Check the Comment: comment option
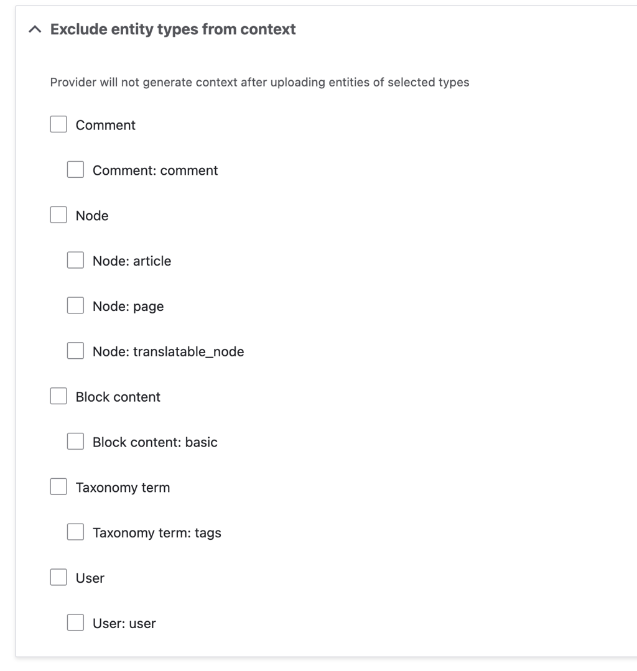This screenshot has height=671, width=637. pos(75,169)
